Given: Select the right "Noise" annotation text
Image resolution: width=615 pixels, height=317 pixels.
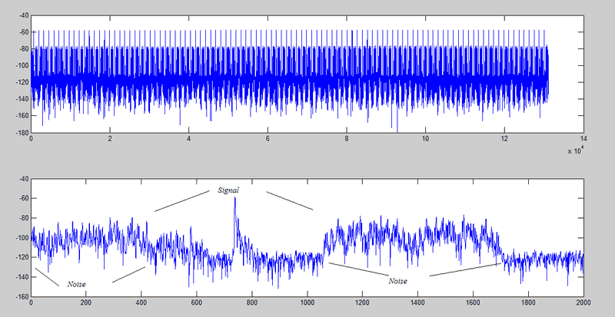Looking at the screenshot, I should [x=397, y=281].
